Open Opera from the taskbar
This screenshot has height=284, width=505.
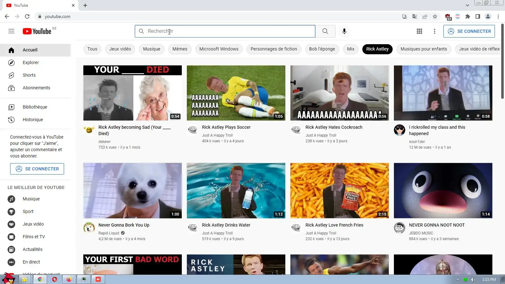[55, 279]
